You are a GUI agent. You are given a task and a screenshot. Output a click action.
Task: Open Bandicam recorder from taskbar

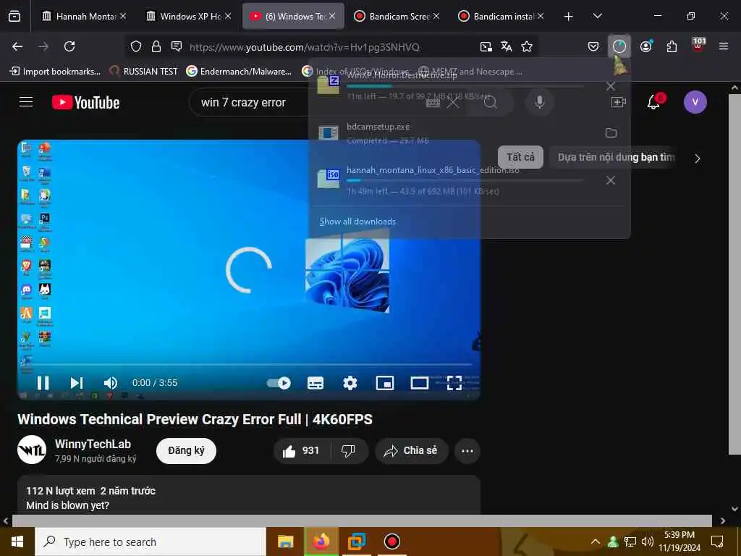click(391, 542)
